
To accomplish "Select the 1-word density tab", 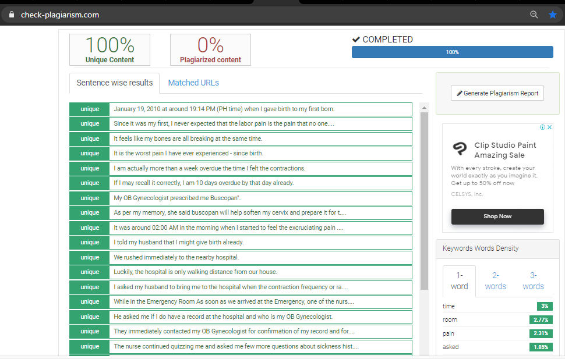I will click(x=460, y=281).
